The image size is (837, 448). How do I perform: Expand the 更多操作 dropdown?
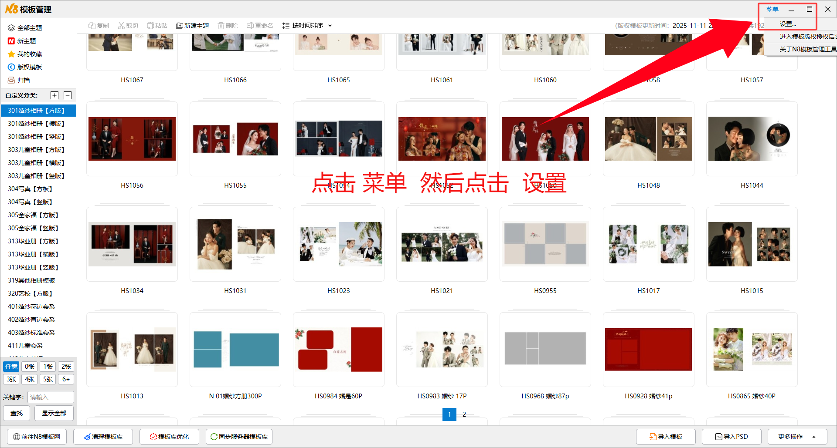(x=797, y=437)
